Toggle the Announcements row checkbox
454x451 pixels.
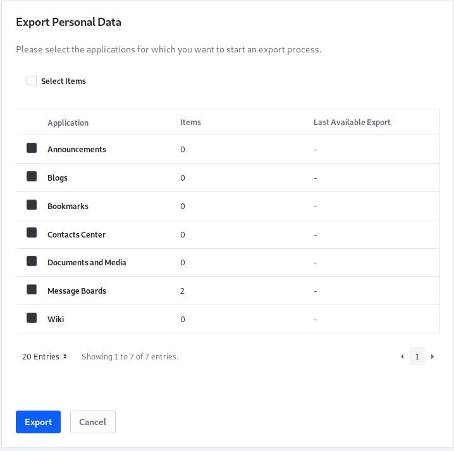(32, 148)
